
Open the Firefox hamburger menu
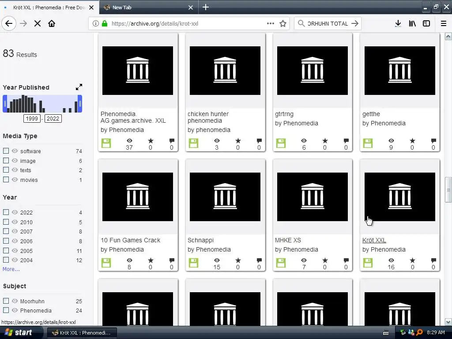[444, 24]
